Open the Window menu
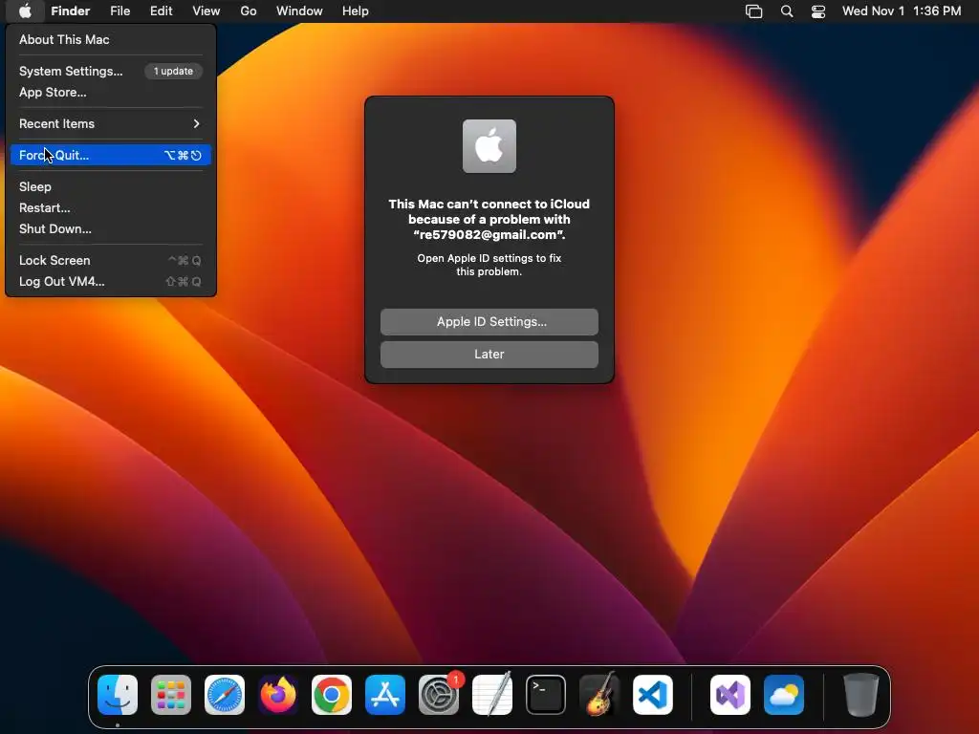The image size is (979, 734). [299, 11]
